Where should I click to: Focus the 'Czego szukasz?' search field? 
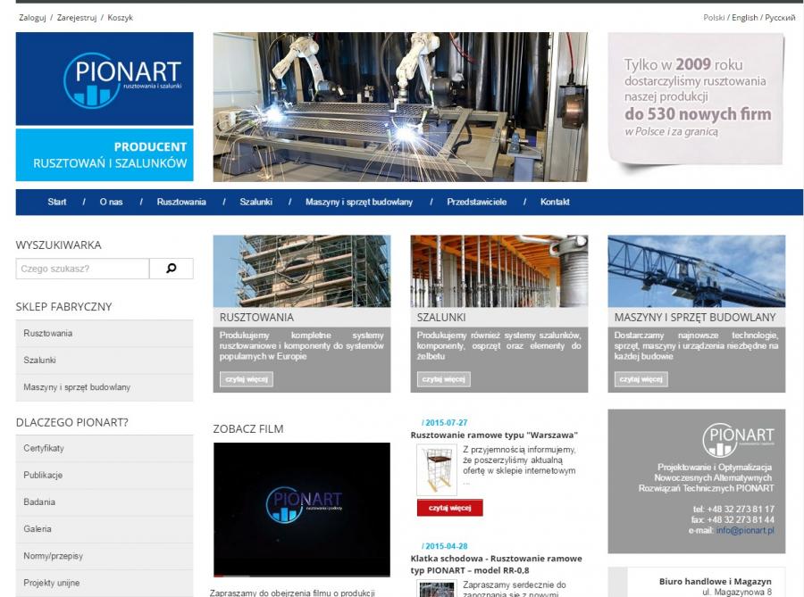point(82,269)
